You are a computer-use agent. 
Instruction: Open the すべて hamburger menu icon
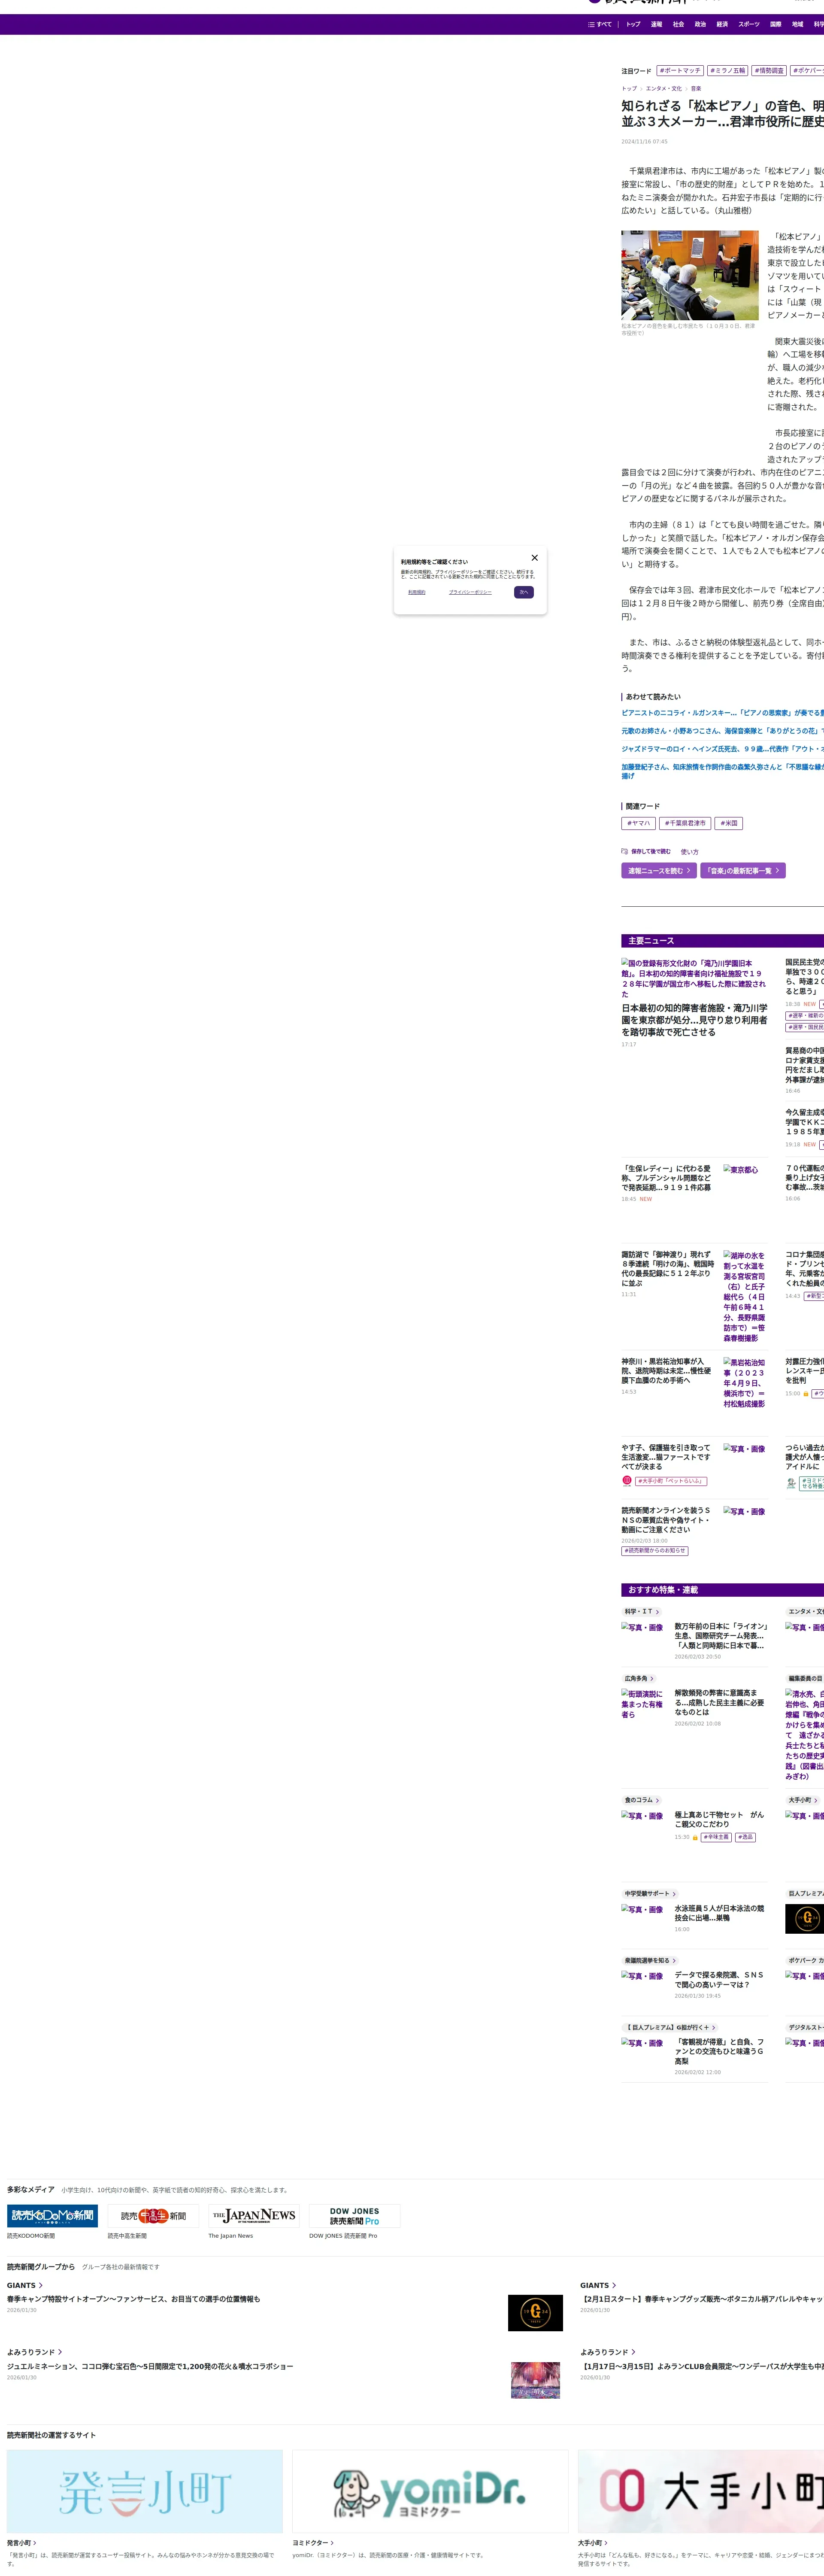pyautogui.click(x=591, y=24)
